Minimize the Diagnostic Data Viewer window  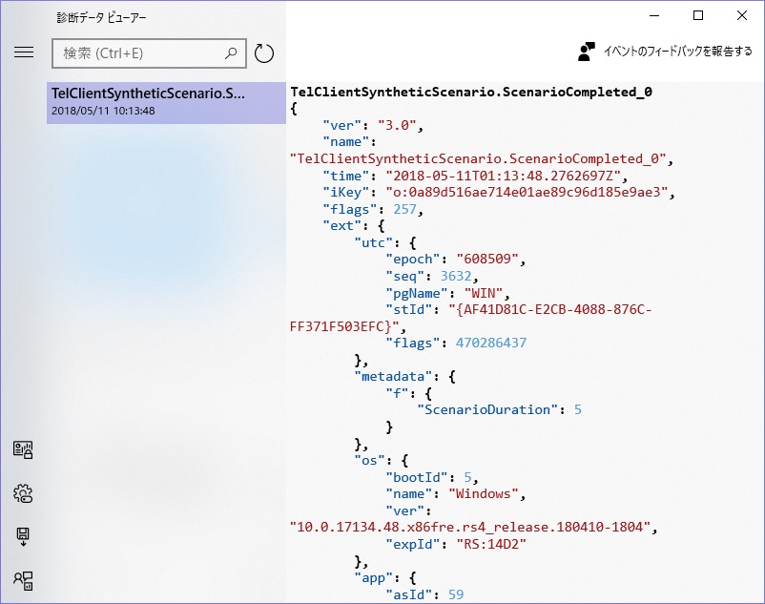pyautogui.click(x=654, y=15)
